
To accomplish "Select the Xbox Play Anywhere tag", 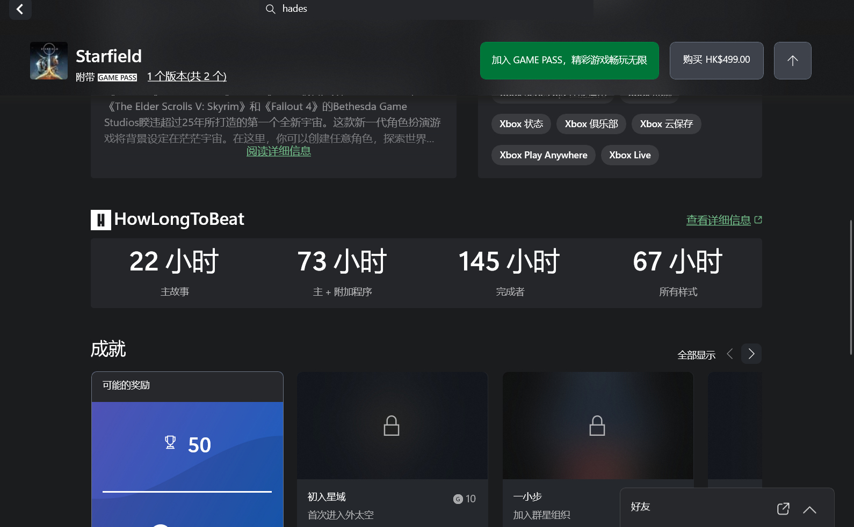I will point(544,155).
